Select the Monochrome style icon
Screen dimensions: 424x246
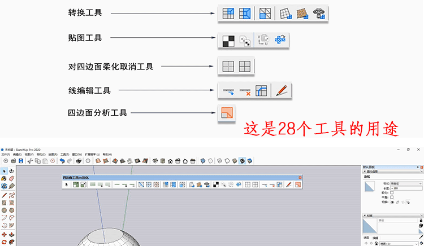coord(250,161)
